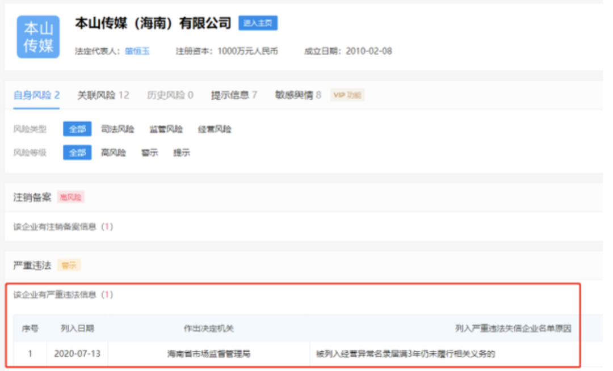613x371 pixels.
Task: Filter by 警示 level
Action: pyautogui.click(x=149, y=153)
